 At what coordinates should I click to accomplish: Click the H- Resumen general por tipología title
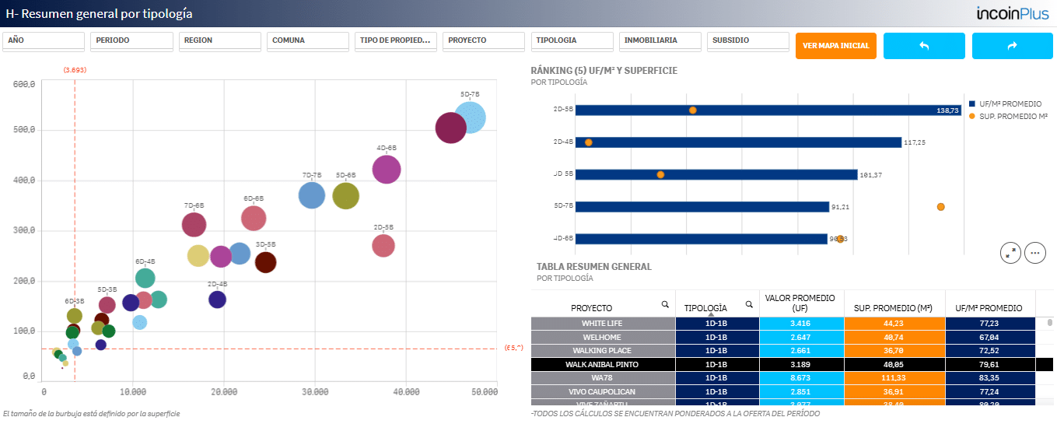99,14
